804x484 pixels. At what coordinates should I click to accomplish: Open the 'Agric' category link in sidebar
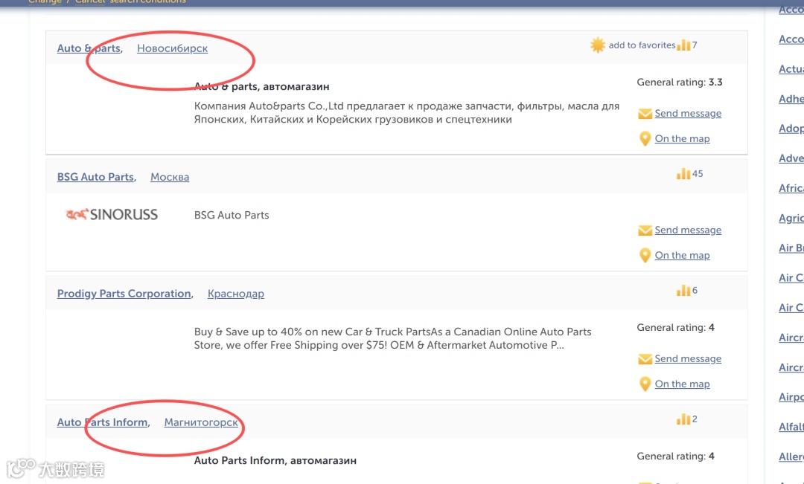[x=791, y=218]
